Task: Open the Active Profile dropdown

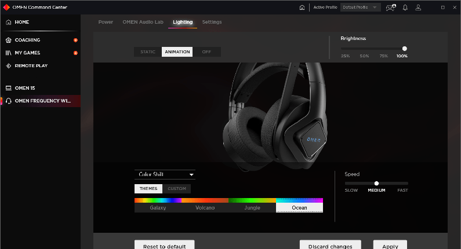Action: point(361,8)
